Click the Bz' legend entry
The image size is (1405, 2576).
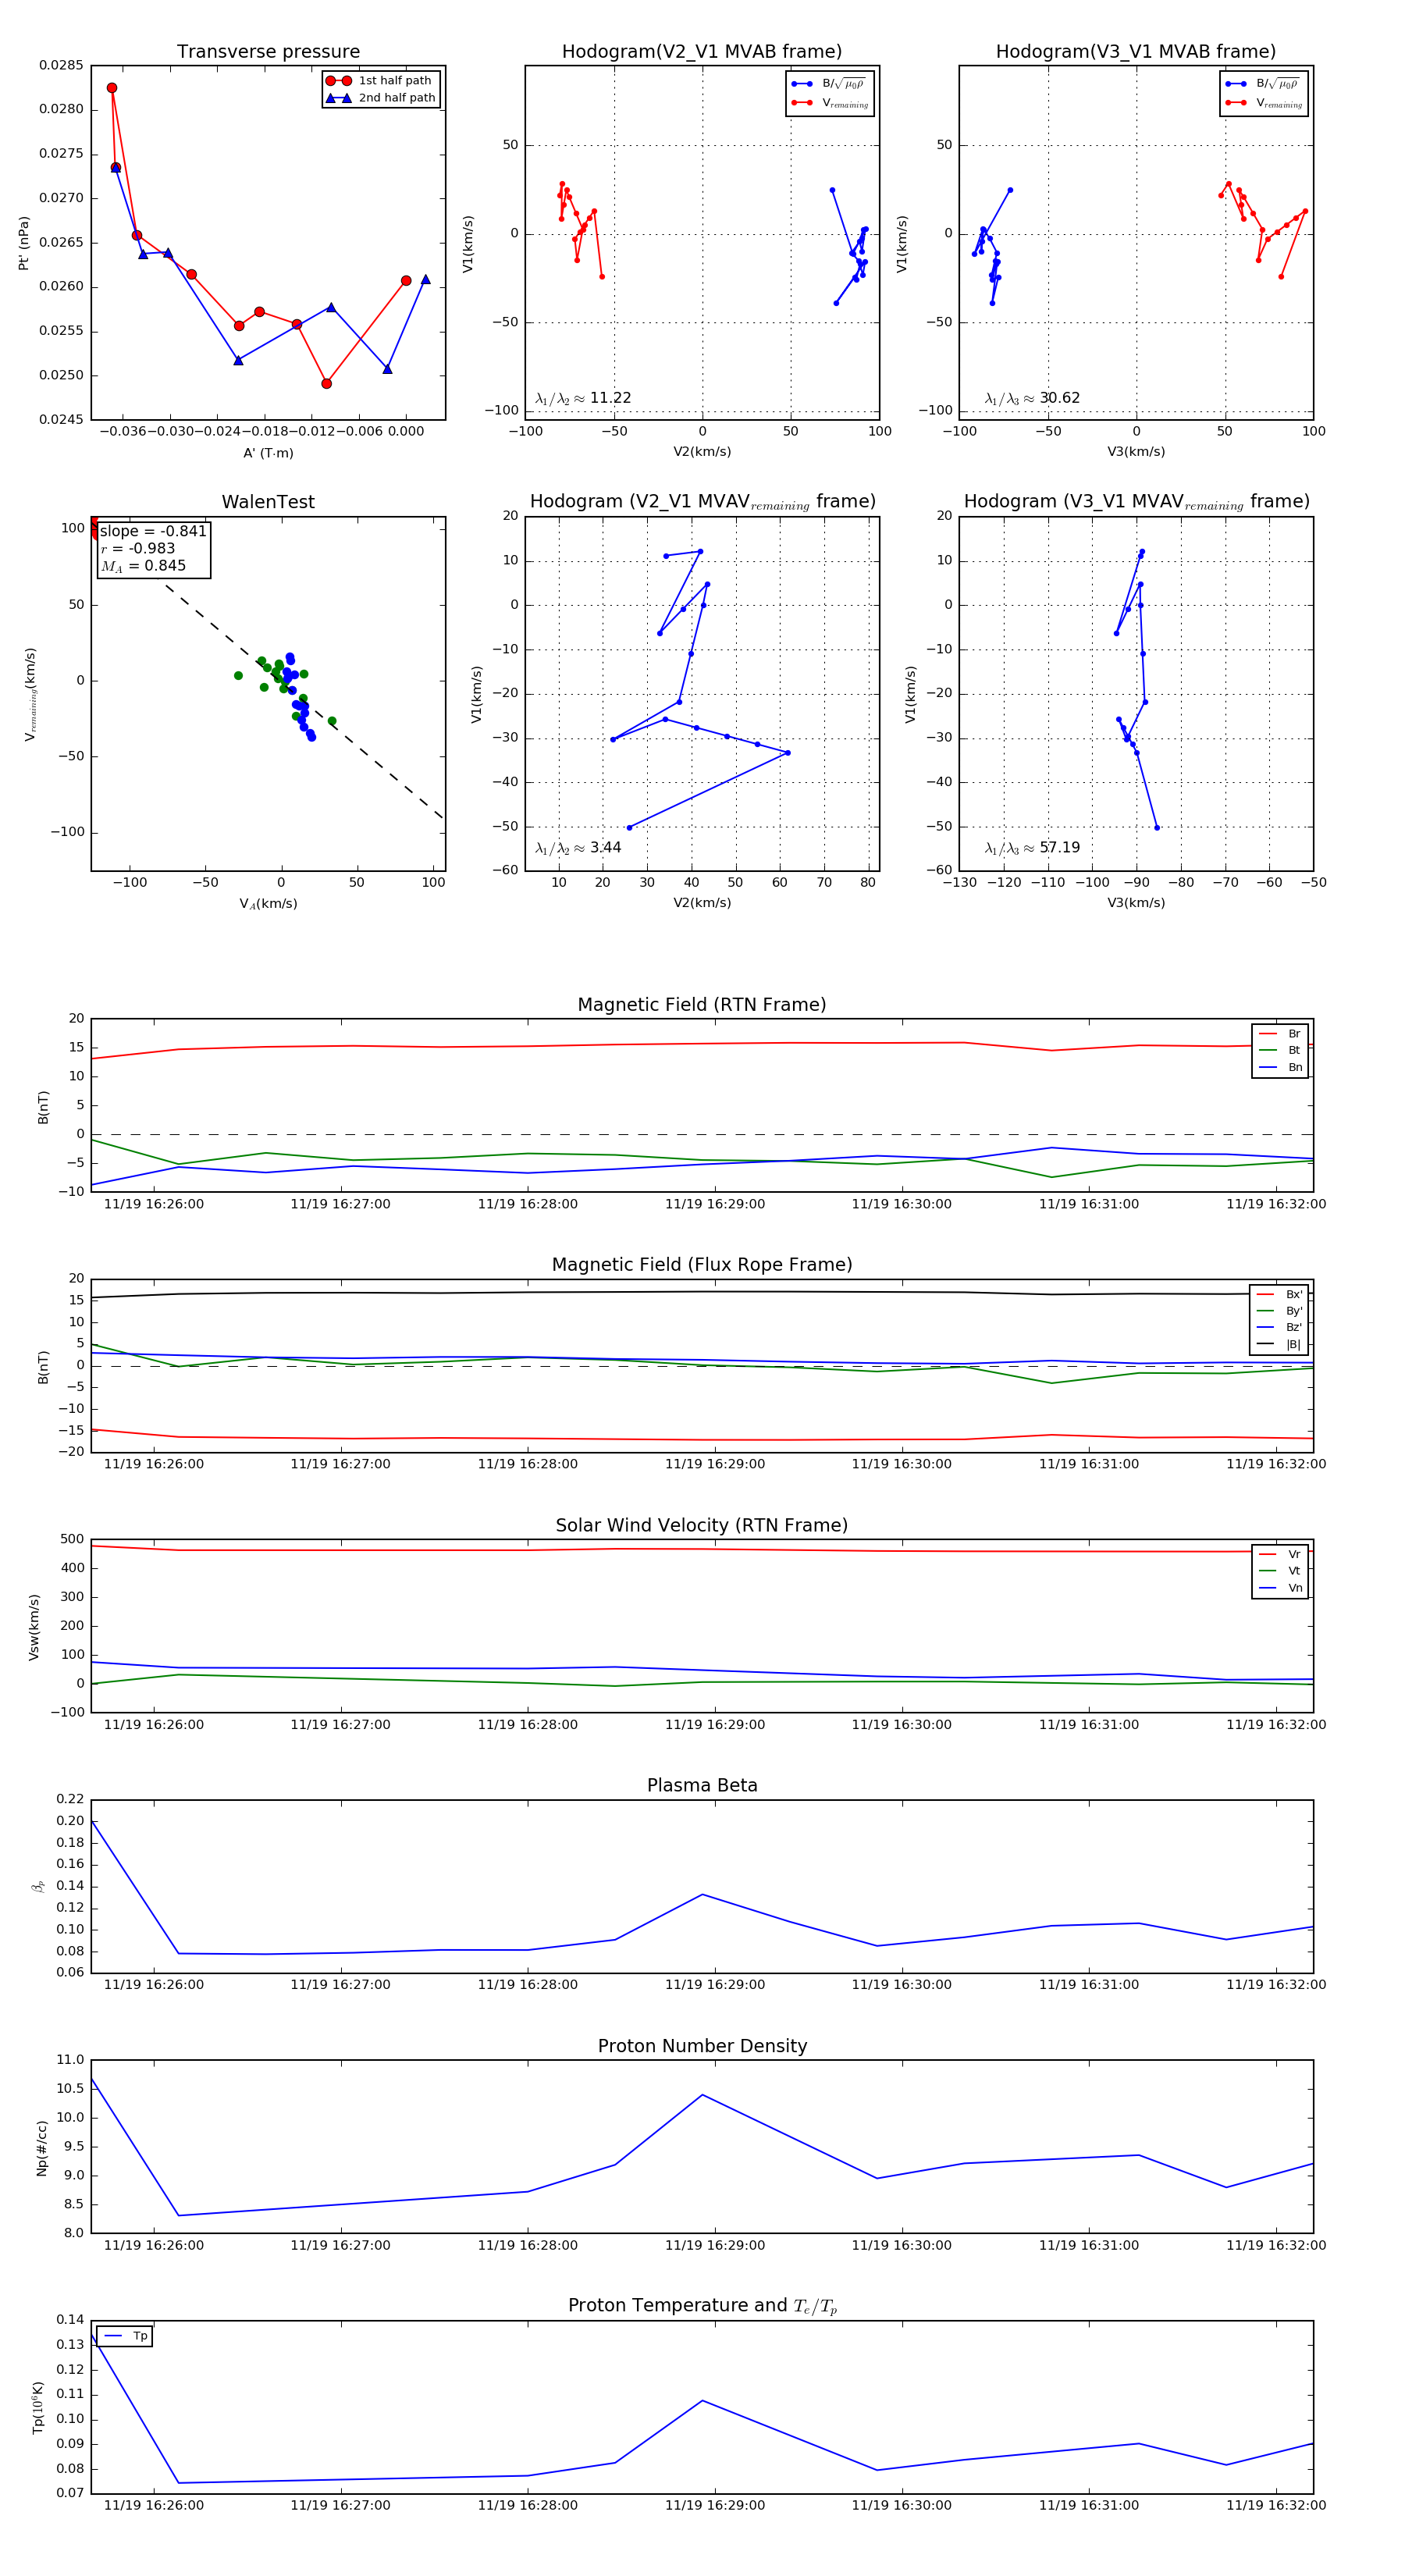click(x=1279, y=1327)
